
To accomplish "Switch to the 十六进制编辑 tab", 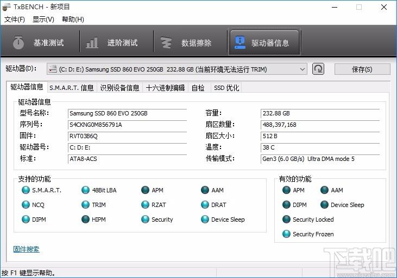I will coord(165,88).
